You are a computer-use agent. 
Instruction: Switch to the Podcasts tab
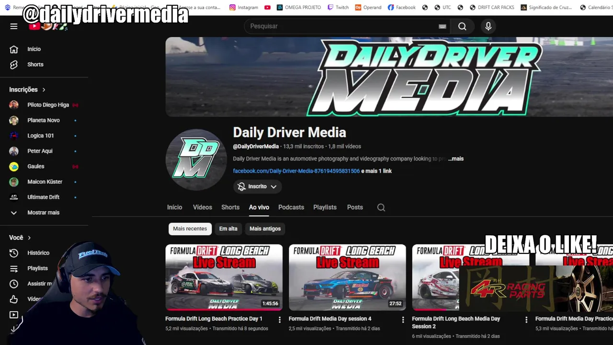[x=291, y=207]
